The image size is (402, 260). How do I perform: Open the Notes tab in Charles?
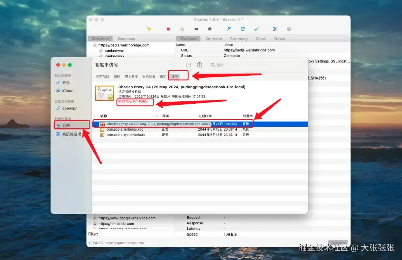click(x=280, y=39)
